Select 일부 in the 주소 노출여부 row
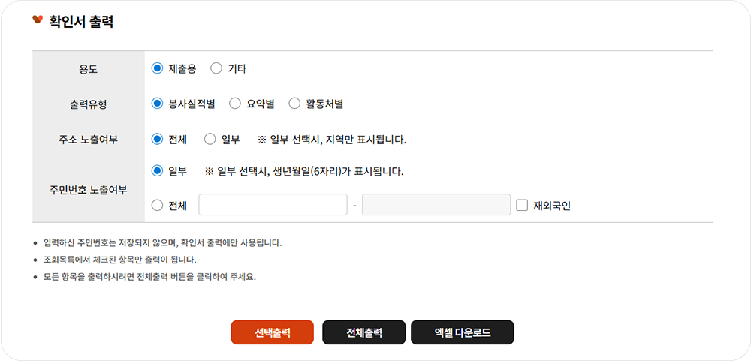Screen dimensions: 751x361 (210, 139)
